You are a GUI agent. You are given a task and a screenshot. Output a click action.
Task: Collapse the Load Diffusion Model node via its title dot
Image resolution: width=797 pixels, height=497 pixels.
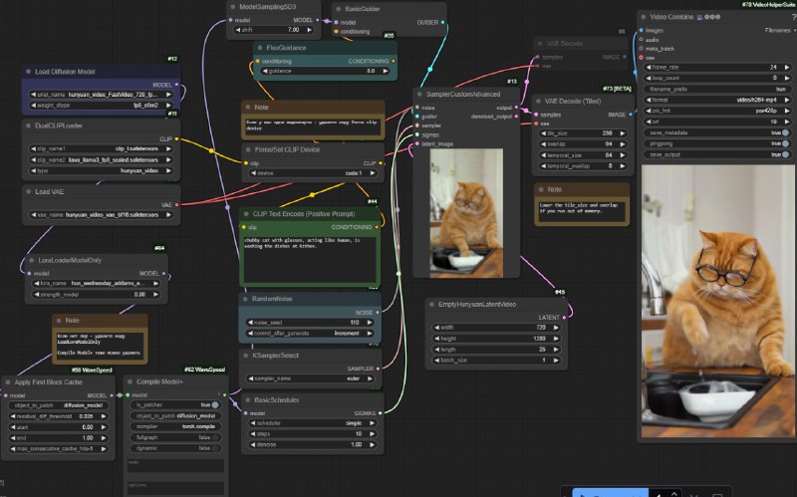tap(28, 72)
